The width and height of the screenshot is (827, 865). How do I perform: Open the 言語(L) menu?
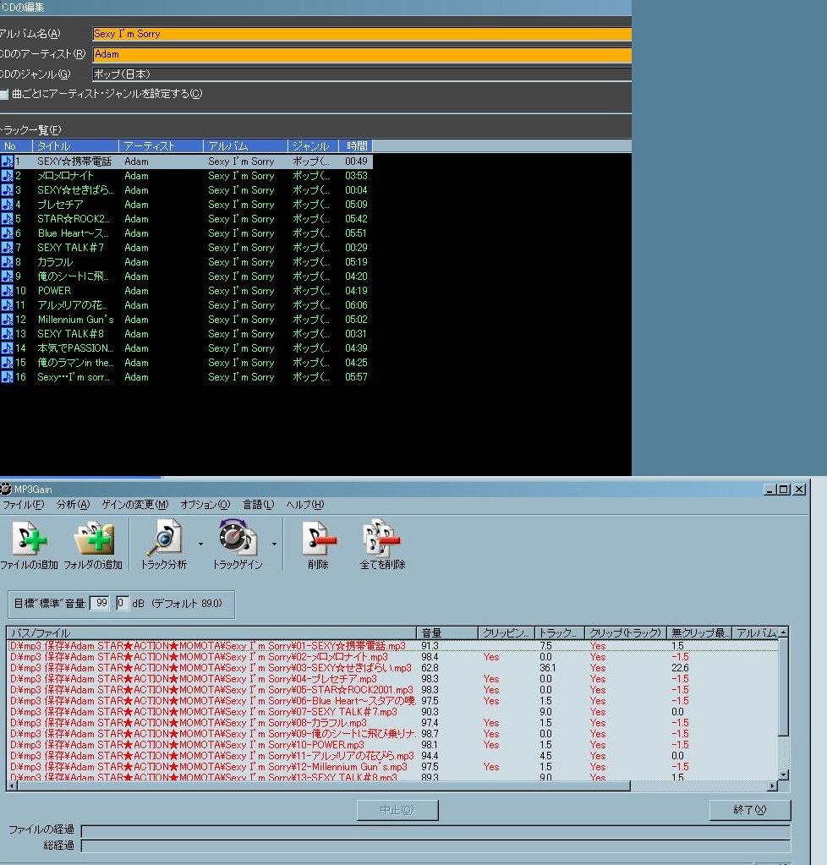258,504
